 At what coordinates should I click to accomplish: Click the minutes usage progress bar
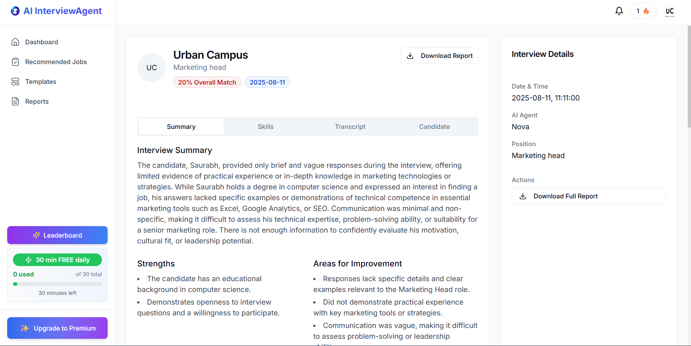click(57, 284)
